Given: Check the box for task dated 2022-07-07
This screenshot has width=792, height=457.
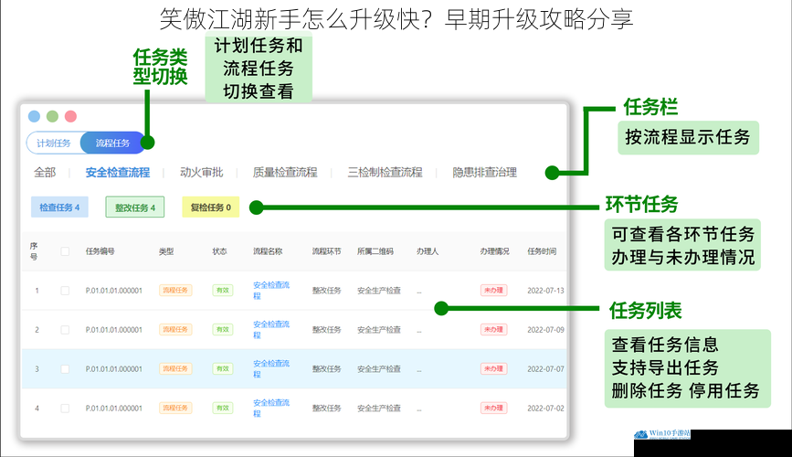Looking at the screenshot, I should tap(65, 369).
